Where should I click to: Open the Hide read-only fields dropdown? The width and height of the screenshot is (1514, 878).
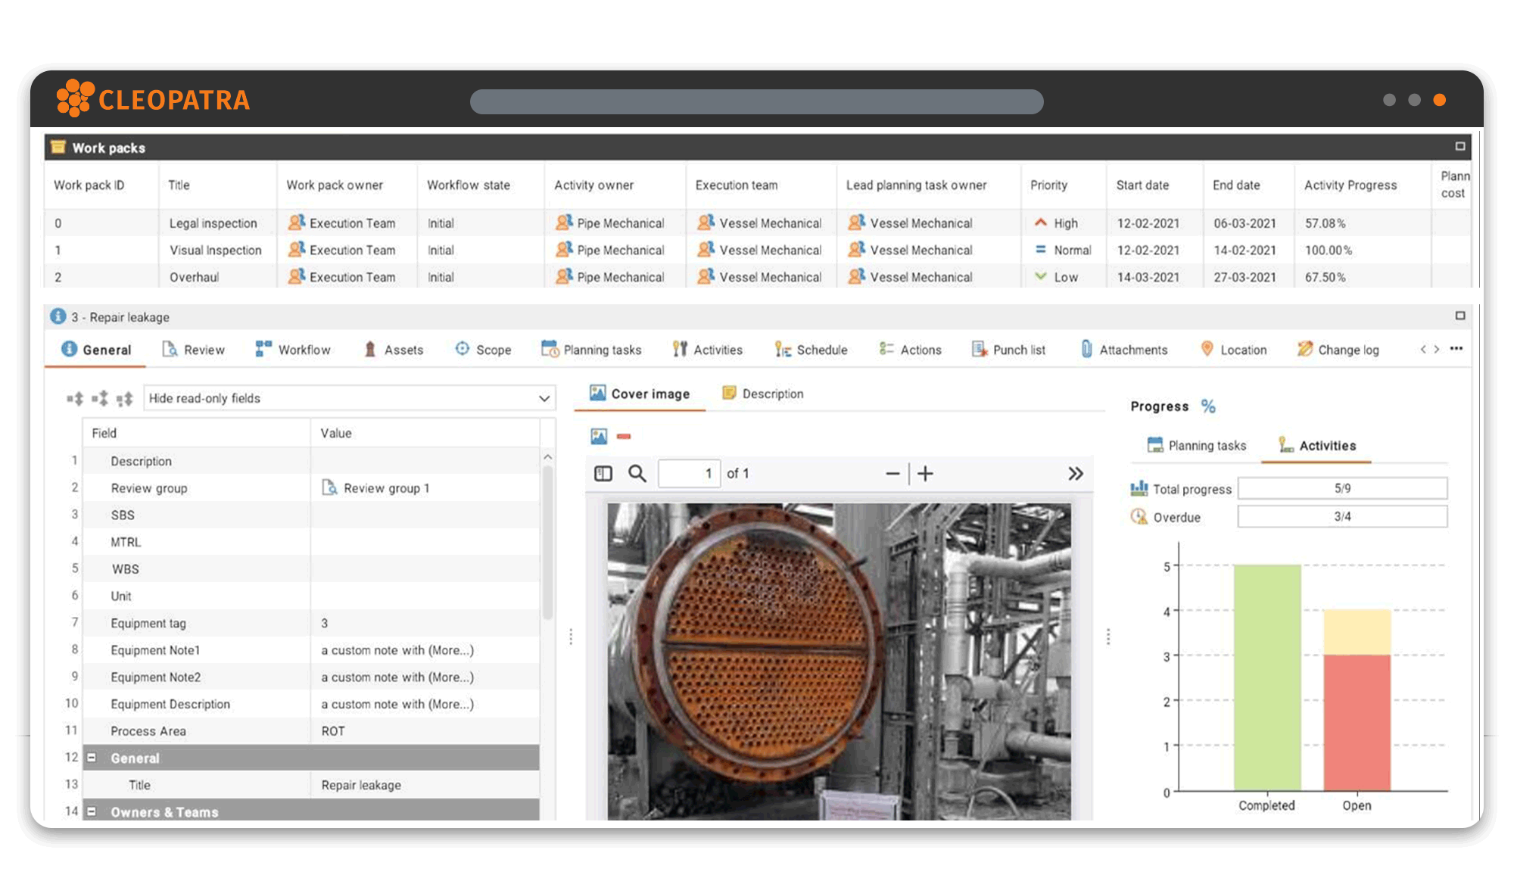tap(544, 399)
